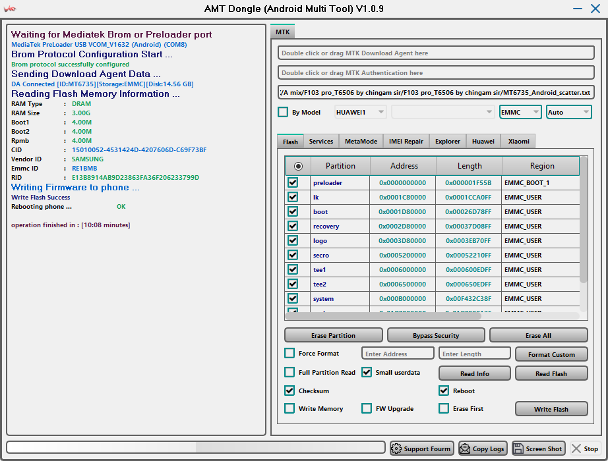Open the HUAWEI1 brand dropdown
Image resolution: width=608 pixels, height=461 pixels.
(360, 112)
